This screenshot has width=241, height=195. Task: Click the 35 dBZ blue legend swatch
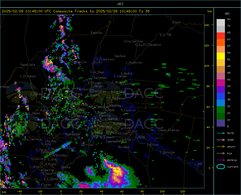[221, 96]
